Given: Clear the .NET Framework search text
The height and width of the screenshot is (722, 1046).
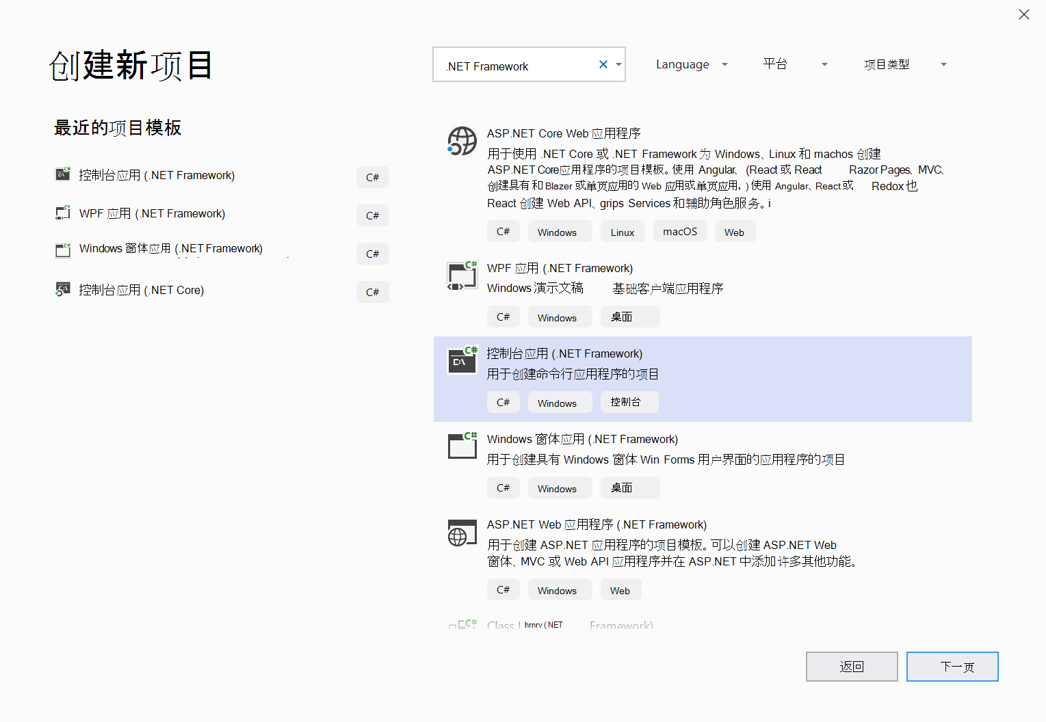Looking at the screenshot, I should 603,64.
